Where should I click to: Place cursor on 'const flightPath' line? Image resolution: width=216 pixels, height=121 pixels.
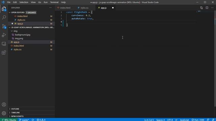pos(79,12)
